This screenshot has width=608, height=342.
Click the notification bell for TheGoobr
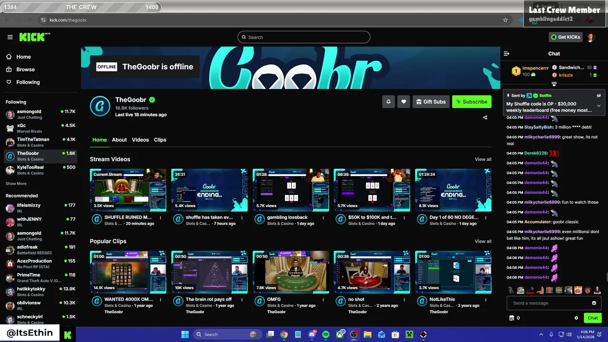point(389,102)
